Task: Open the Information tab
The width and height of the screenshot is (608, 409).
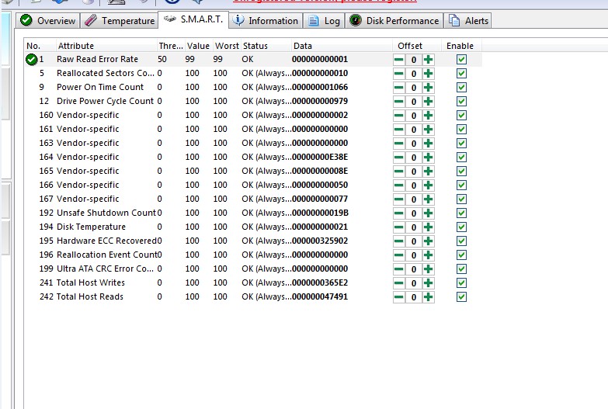Action: (x=266, y=20)
